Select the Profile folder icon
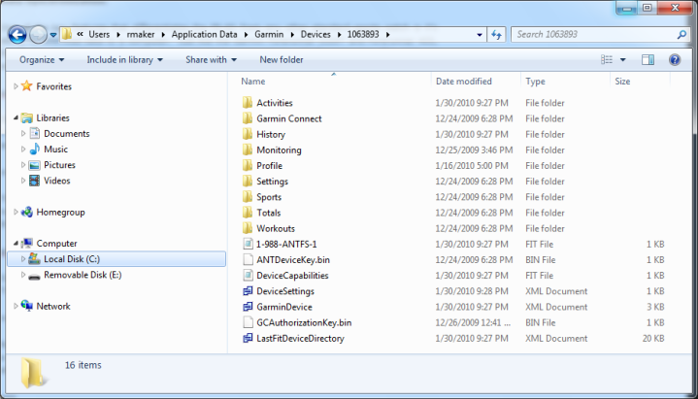Image resolution: width=698 pixels, height=399 pixels. coord(248,166)
